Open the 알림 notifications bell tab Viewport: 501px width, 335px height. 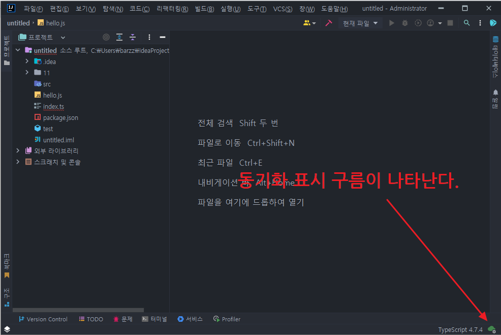point(495,99)
